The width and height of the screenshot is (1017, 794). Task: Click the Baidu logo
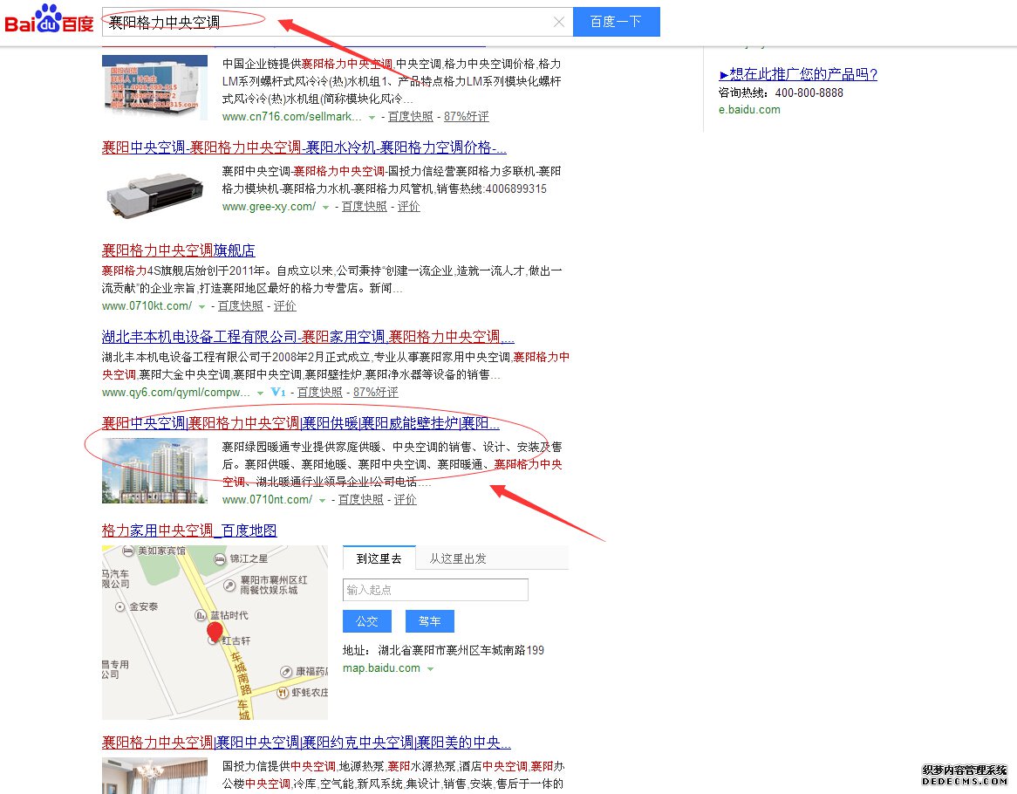click(50, 19)
